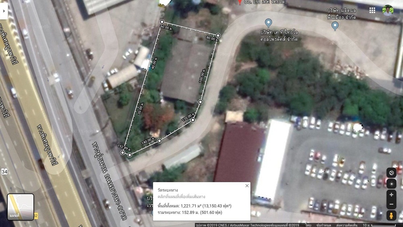
Task: Open Street View pegman
Action: click(x=391, y=216)
